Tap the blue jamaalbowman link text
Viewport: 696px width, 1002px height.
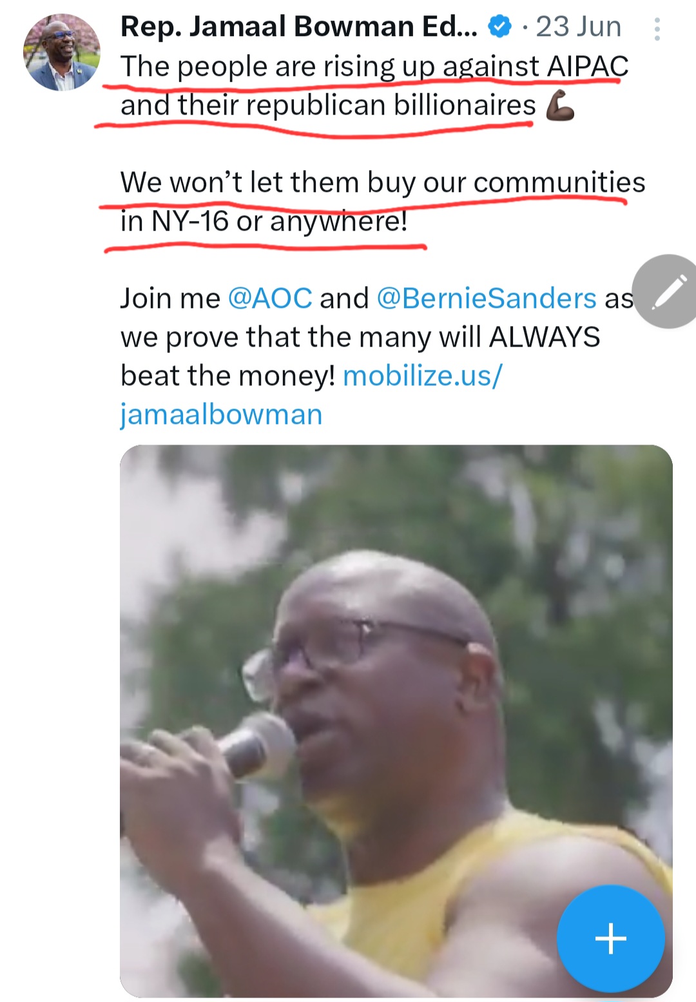pos(221,415)
